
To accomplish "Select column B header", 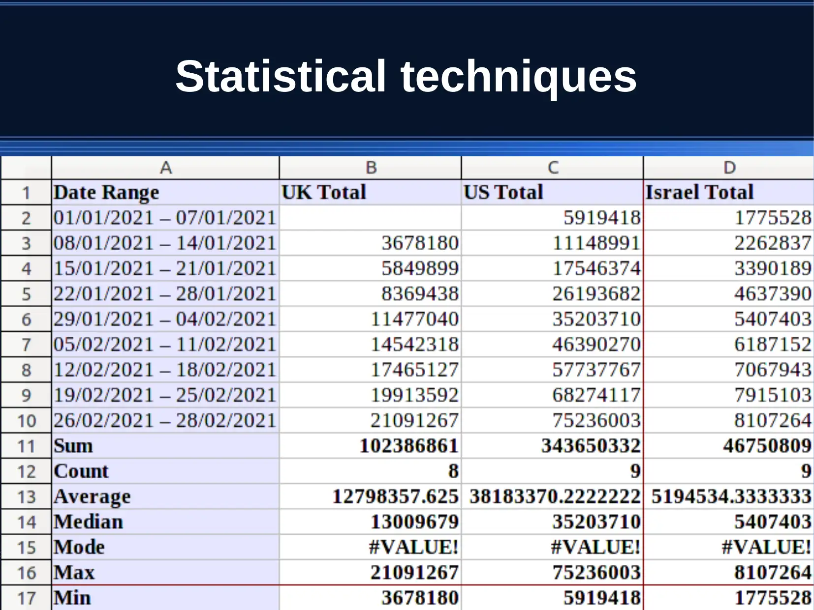I will (x=370, y=168).
